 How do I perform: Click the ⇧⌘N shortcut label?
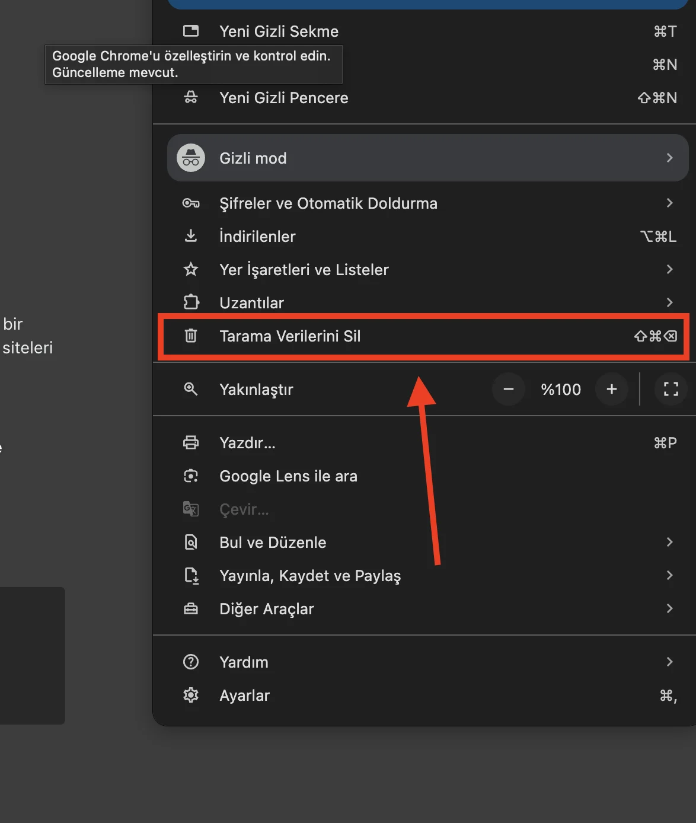click(x=657, y=98)
